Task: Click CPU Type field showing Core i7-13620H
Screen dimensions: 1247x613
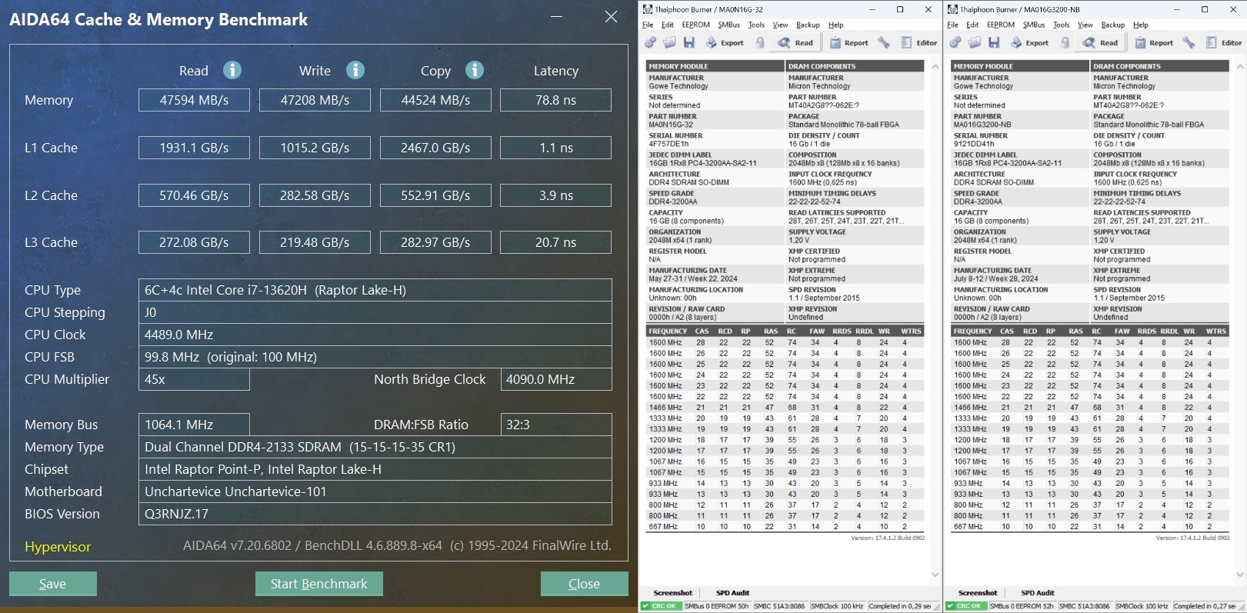Action: (375, 290)
